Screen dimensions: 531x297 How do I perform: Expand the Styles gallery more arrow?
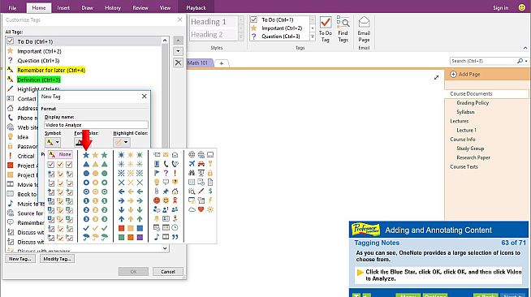pyautogui.click(x=241, y=37)
